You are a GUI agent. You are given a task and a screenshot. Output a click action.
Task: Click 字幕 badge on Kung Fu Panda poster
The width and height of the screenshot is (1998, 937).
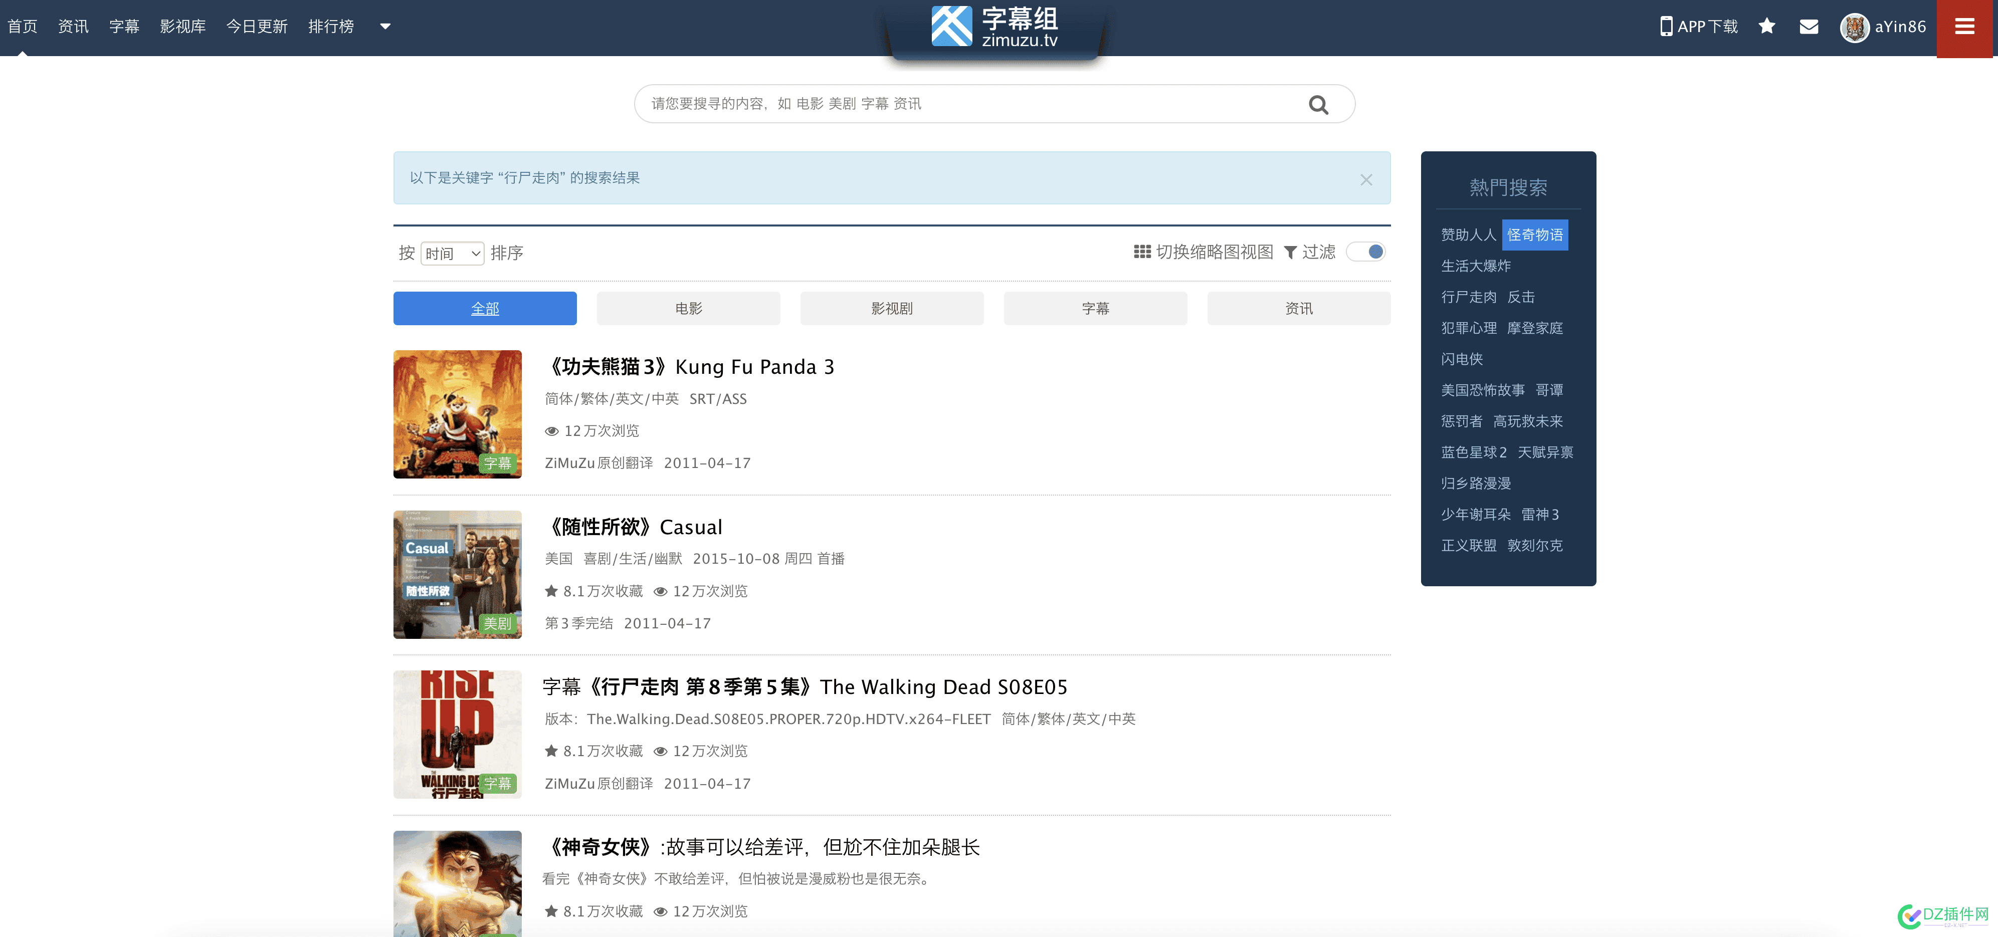coord(497,463)
